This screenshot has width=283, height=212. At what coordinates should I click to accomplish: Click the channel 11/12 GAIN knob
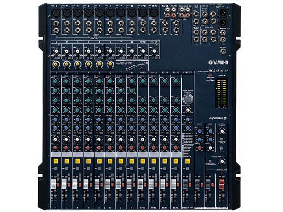point(153,52)
